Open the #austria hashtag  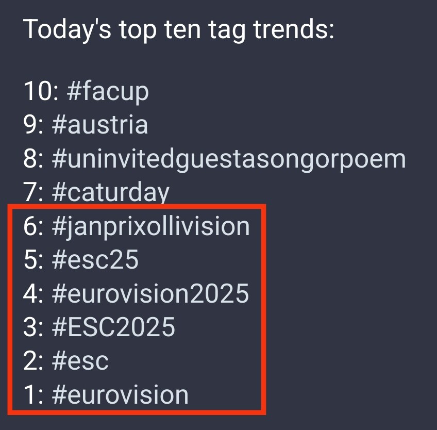pyautogui.click(x=100, y=125)
